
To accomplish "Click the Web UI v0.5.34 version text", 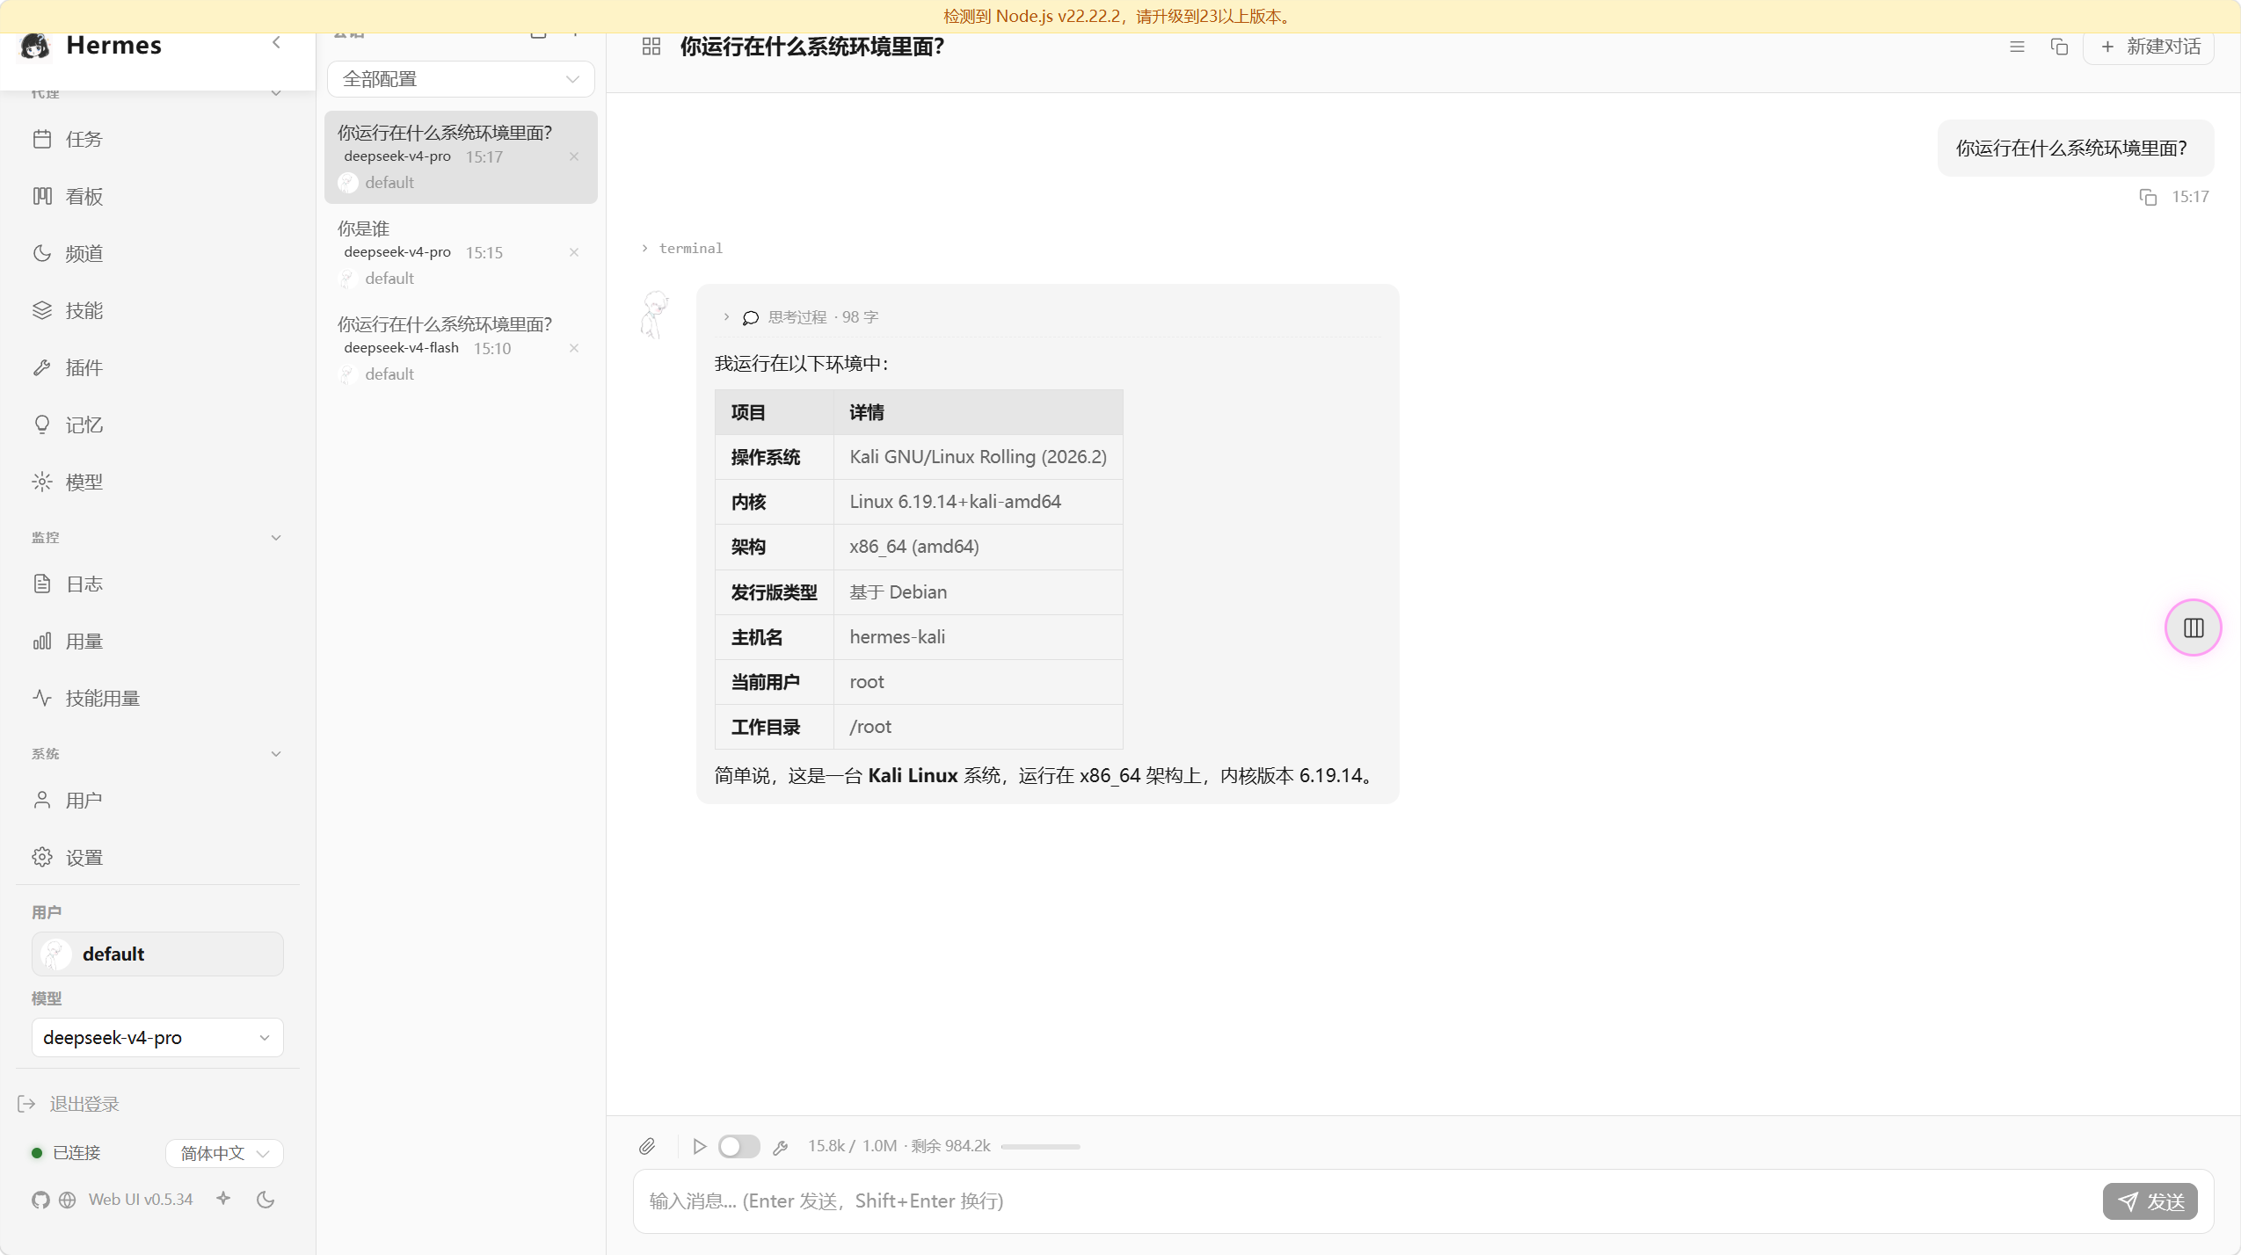I will (141, 1200).
